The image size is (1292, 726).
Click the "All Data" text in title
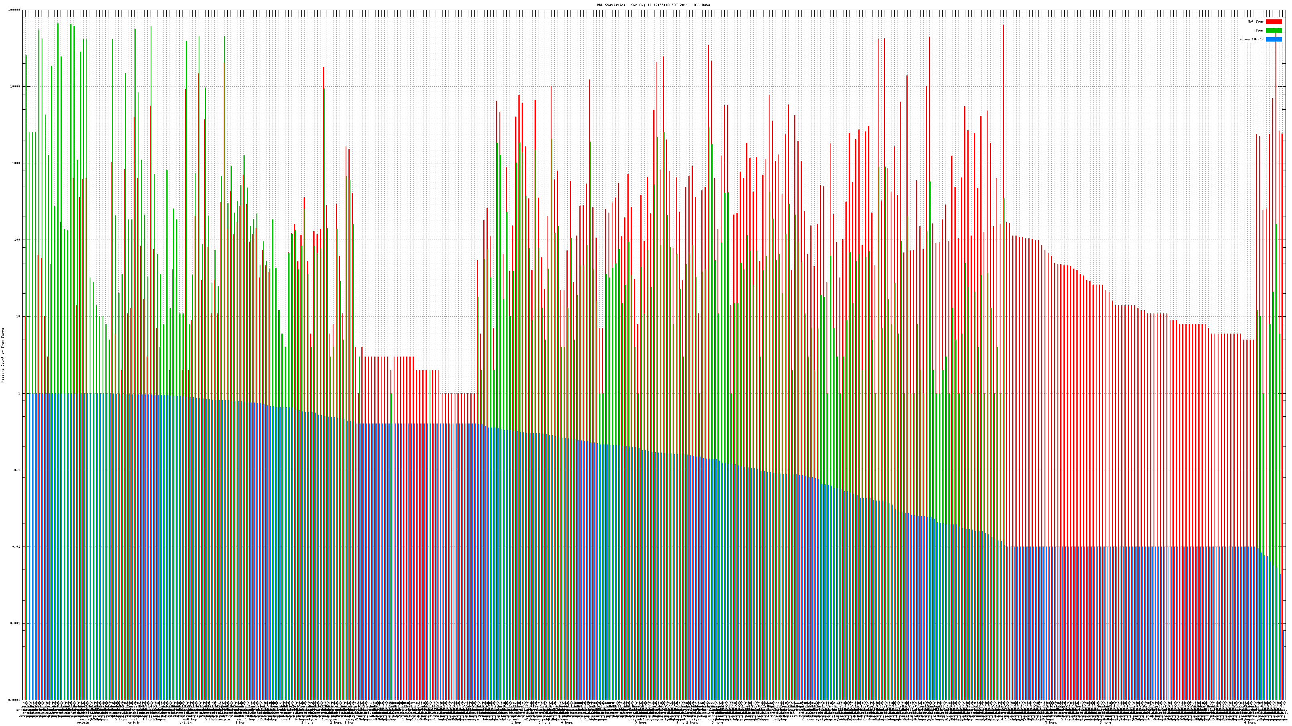tap(702, 5)
